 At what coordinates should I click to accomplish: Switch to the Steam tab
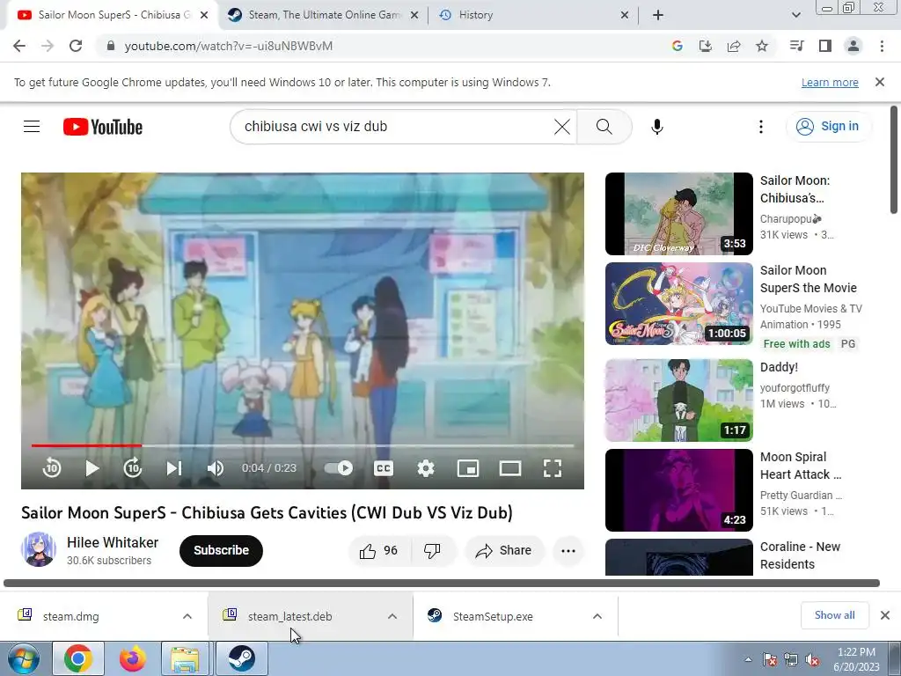(322, 15)
